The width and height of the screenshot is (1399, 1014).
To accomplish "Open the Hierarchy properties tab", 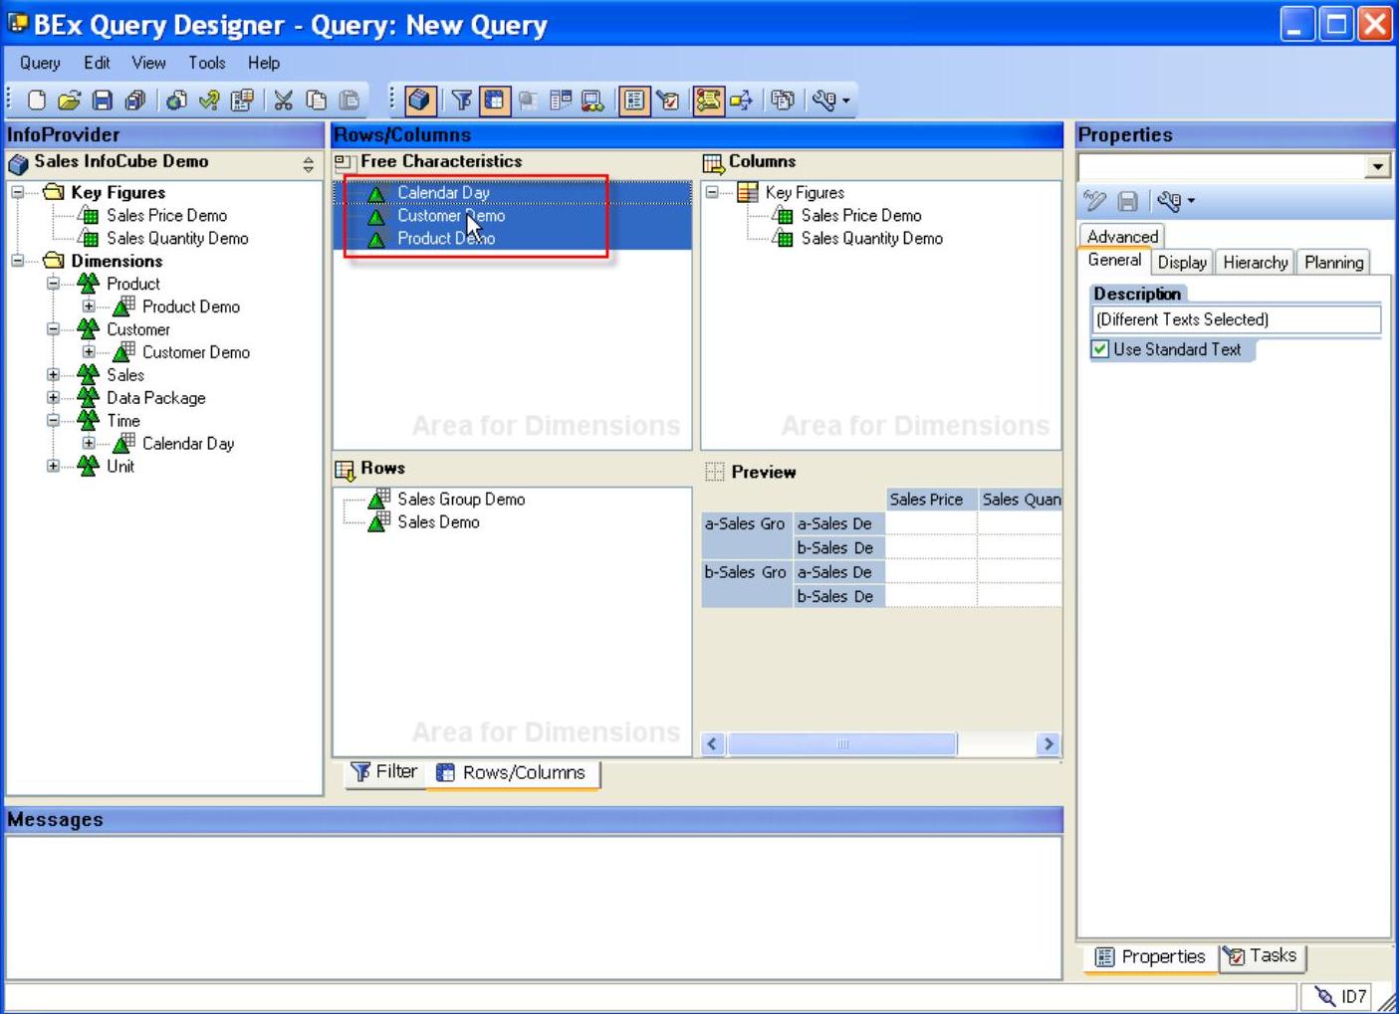I will tap(1255, 263).
